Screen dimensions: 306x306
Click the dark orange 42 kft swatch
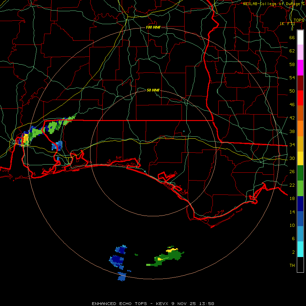300,113
